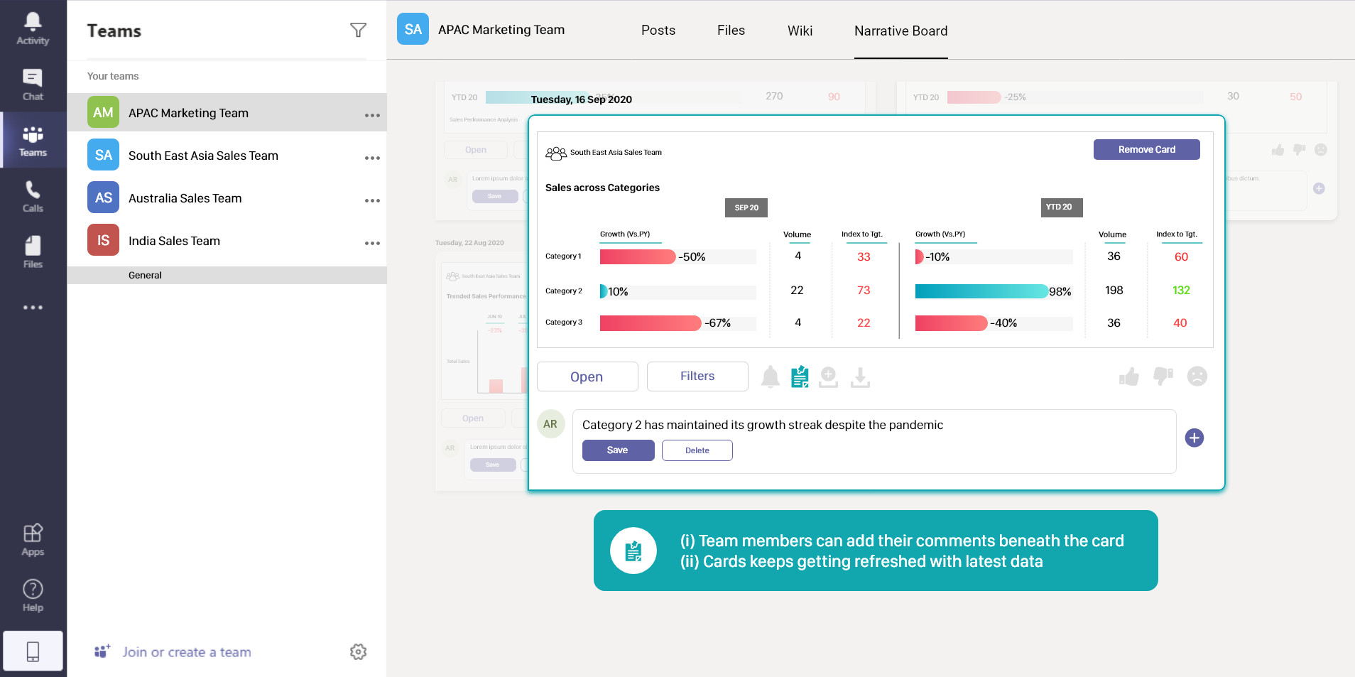This screenshot has width=1355, height=677.
Task: Switch to the Posts tab
Action: tap(658, 31)
